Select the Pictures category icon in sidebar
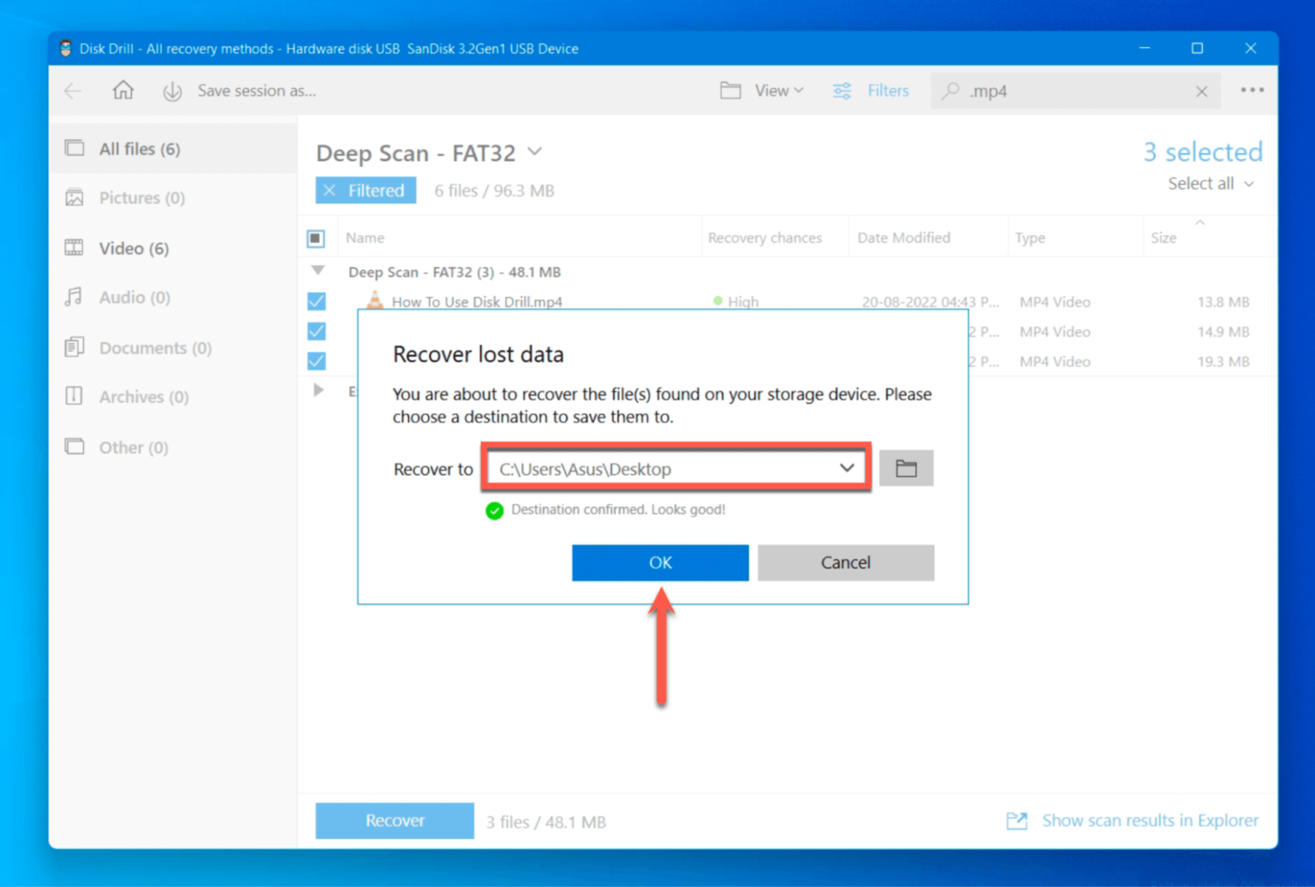Screen dimensions: 1315x887 pyautogui.click(x=75, y=197)
